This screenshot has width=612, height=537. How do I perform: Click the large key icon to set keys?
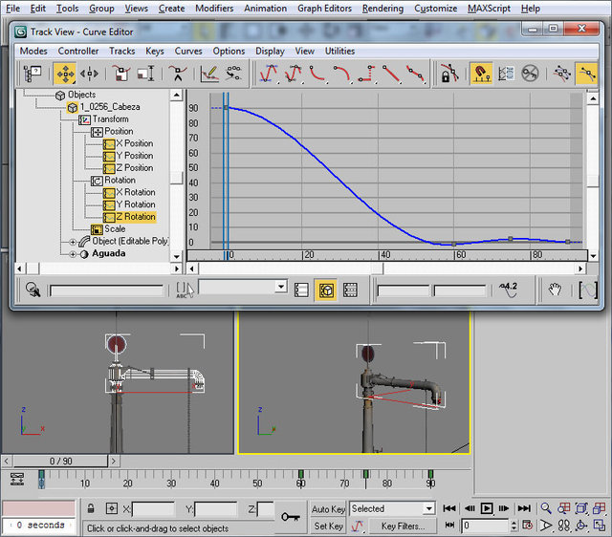click(x=291, y=516)
